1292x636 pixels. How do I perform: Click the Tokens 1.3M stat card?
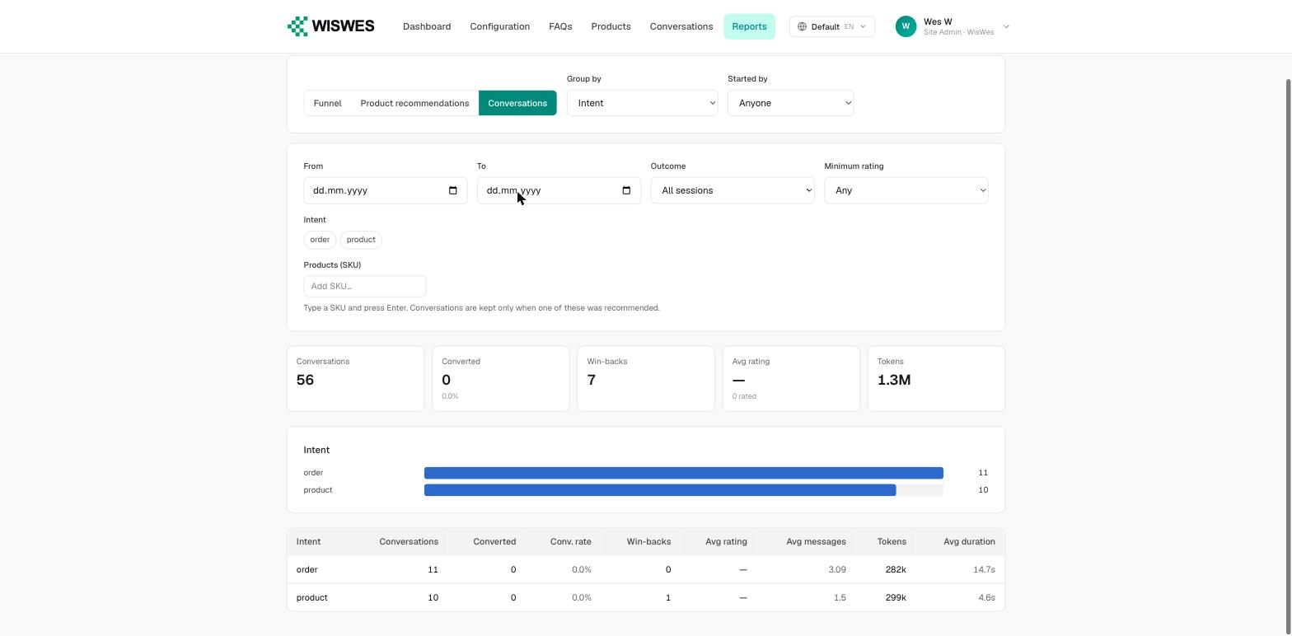coord(936,379)
